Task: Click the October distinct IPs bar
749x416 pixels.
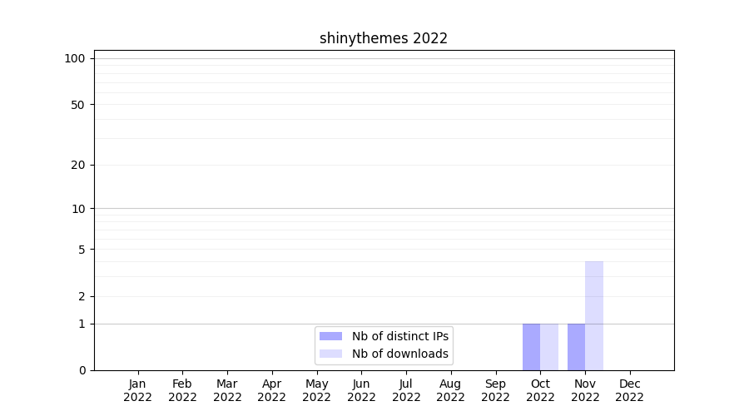Action: (x=531, y=347)
